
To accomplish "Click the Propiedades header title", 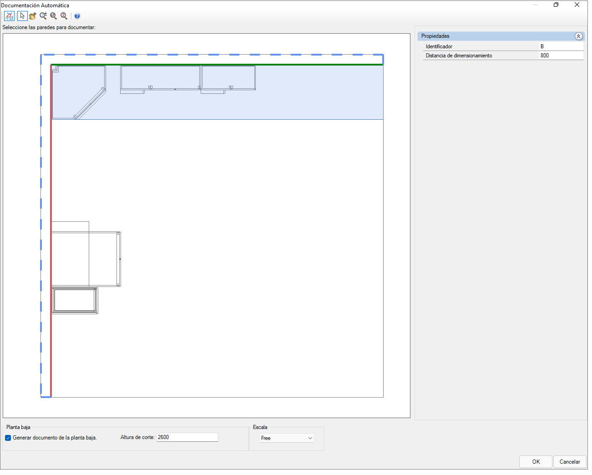I will (435, 36).
